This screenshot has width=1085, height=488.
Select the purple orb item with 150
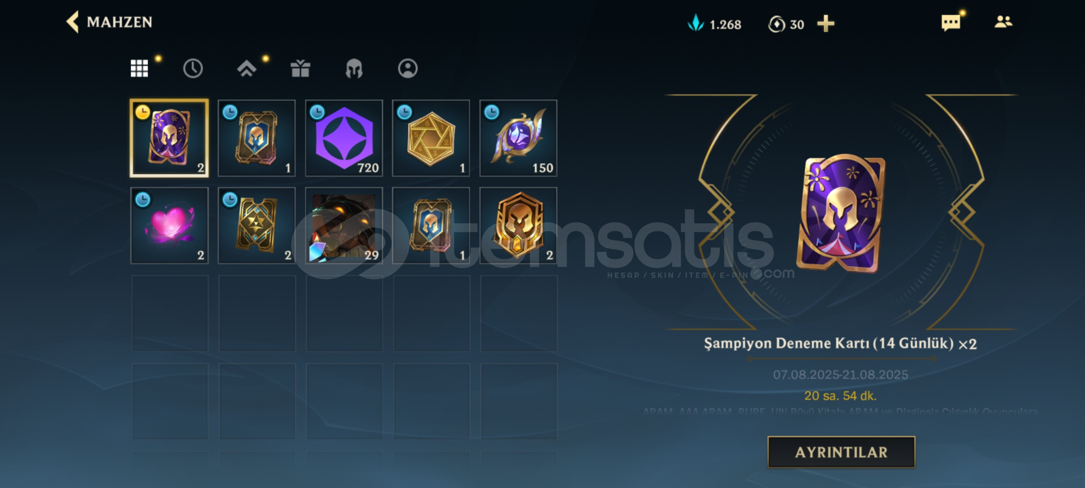click(x=518, y=138)
